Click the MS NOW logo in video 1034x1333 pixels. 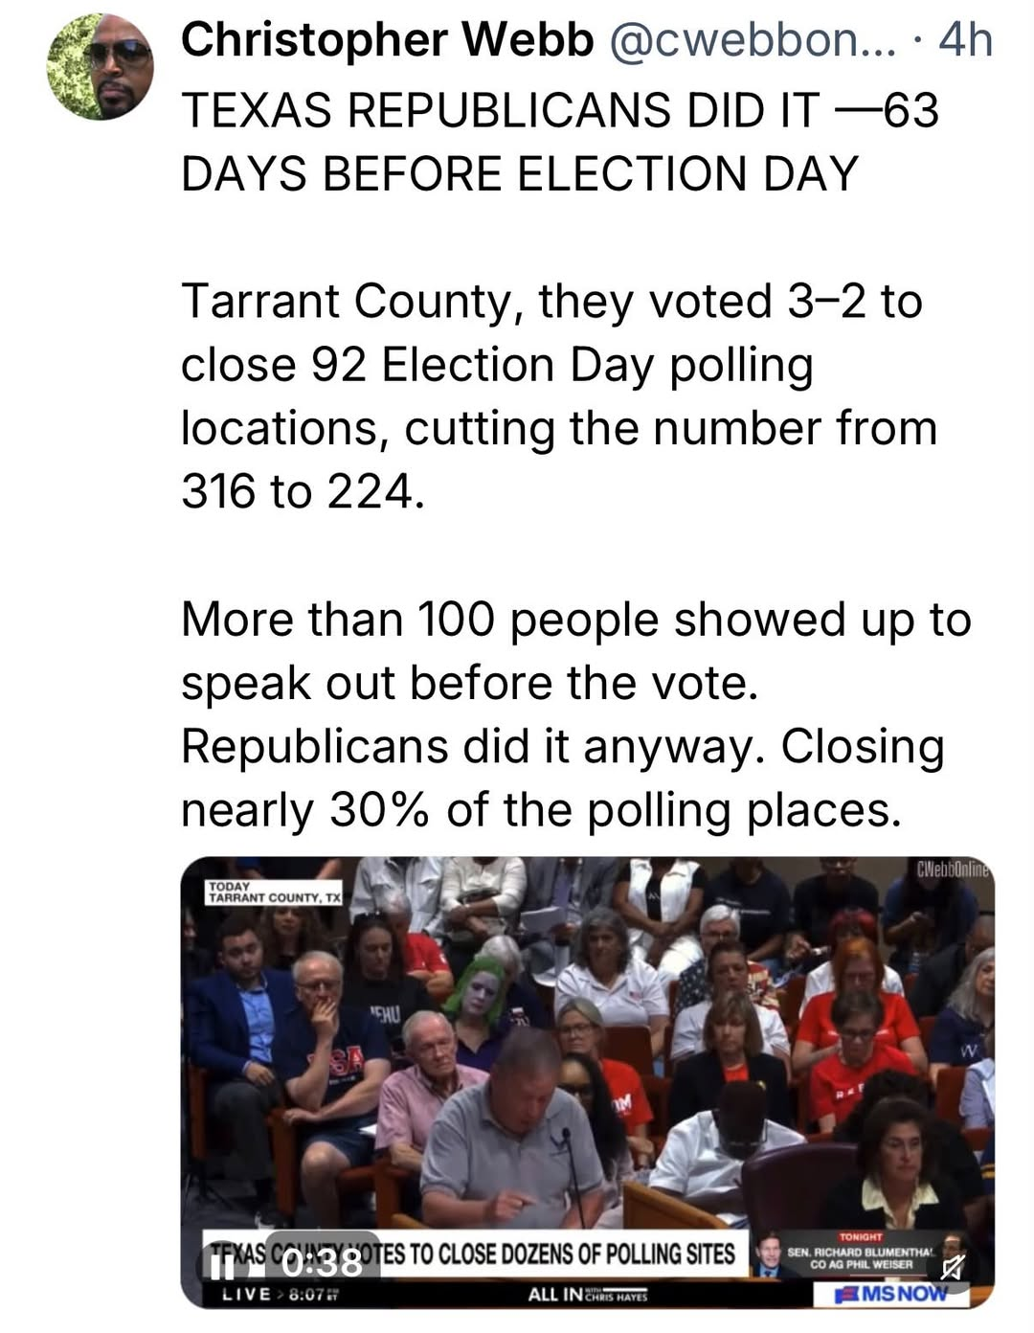[889, 1295]
